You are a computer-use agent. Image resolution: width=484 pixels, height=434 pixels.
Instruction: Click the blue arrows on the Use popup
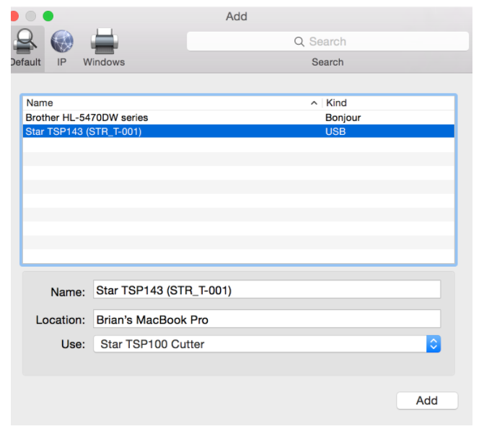(433, 344)
